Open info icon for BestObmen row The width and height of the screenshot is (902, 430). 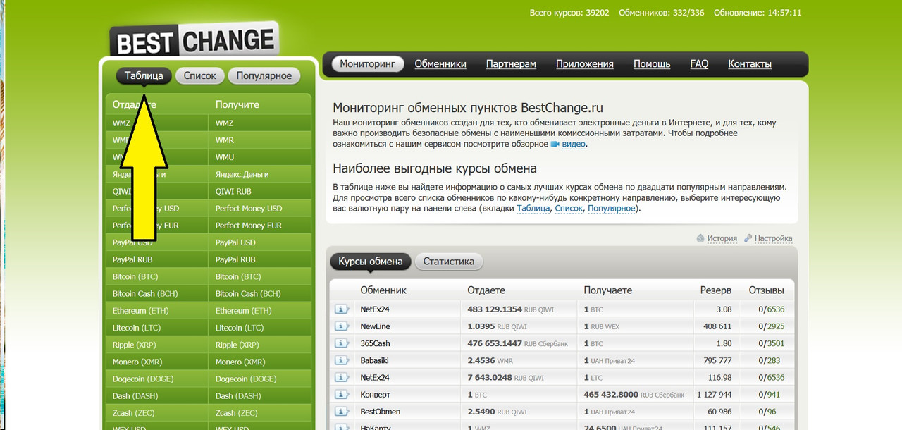pyautogui.click(x=342, y=412)
